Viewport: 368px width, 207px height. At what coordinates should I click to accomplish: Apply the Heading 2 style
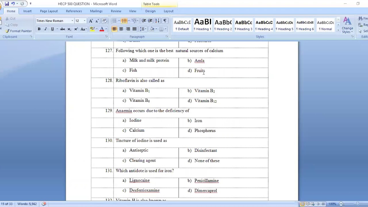tap(223, 25)
